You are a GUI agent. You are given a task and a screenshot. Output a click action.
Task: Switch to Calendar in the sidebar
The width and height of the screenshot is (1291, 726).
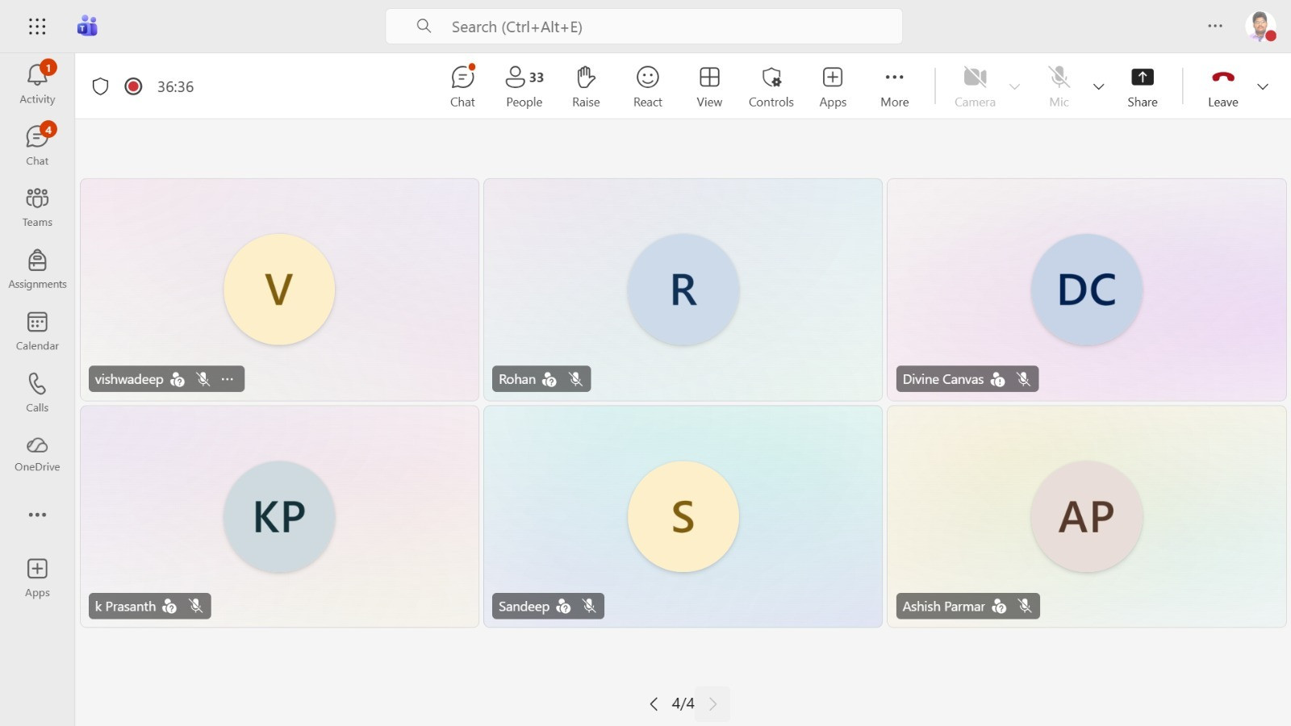37,331
